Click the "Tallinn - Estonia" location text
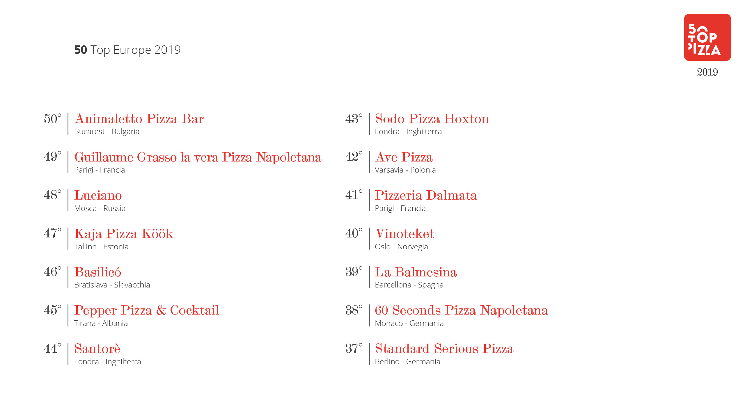 (101, 247)
